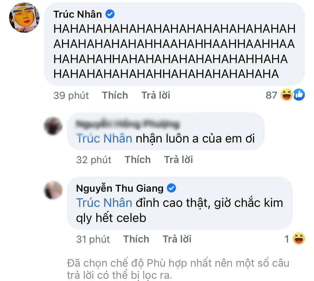Click the laughing haha reaction icon beside 87
314x281 pixels.
[286, 95]
